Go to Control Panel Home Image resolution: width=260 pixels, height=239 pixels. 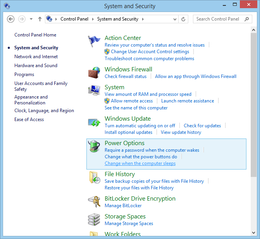(x=35, y=35)
